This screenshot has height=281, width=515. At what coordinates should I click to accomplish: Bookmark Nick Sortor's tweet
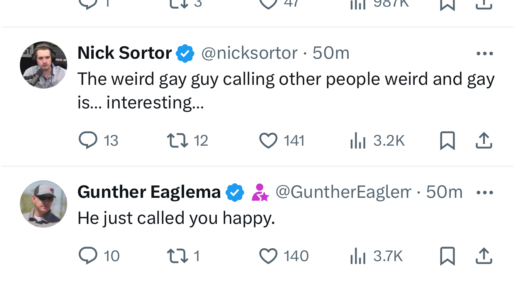447,141
